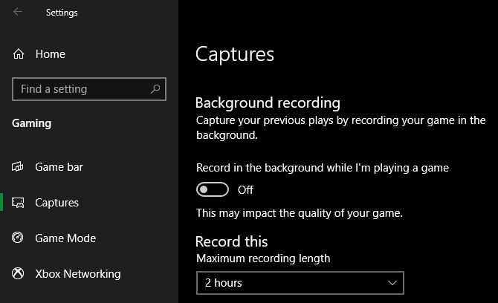
Task: Open Xbox Networking settings
Action: (78, 274)
